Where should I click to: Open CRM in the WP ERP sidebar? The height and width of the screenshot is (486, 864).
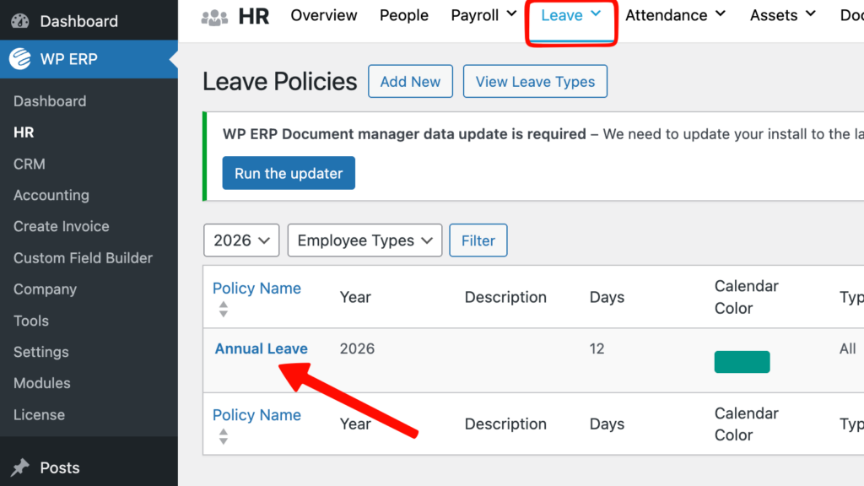[30, 164]
